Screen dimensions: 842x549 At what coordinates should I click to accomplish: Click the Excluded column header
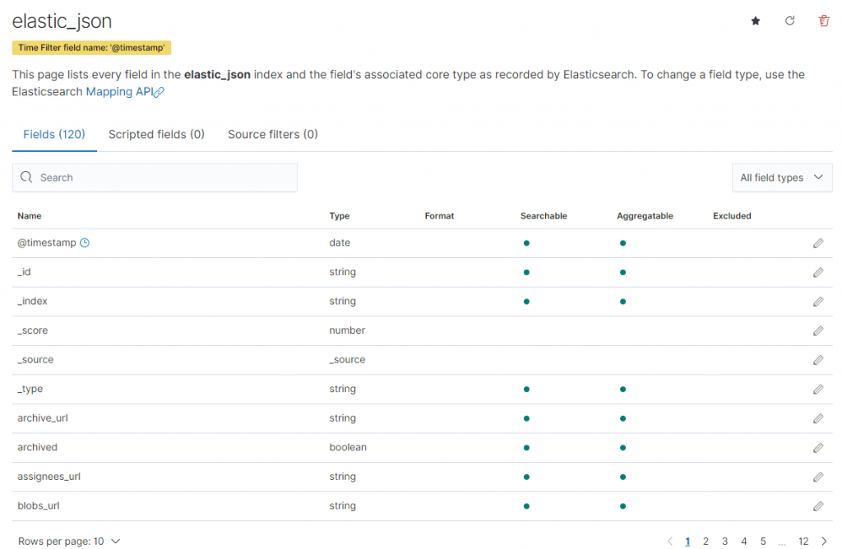click(732, 215)
